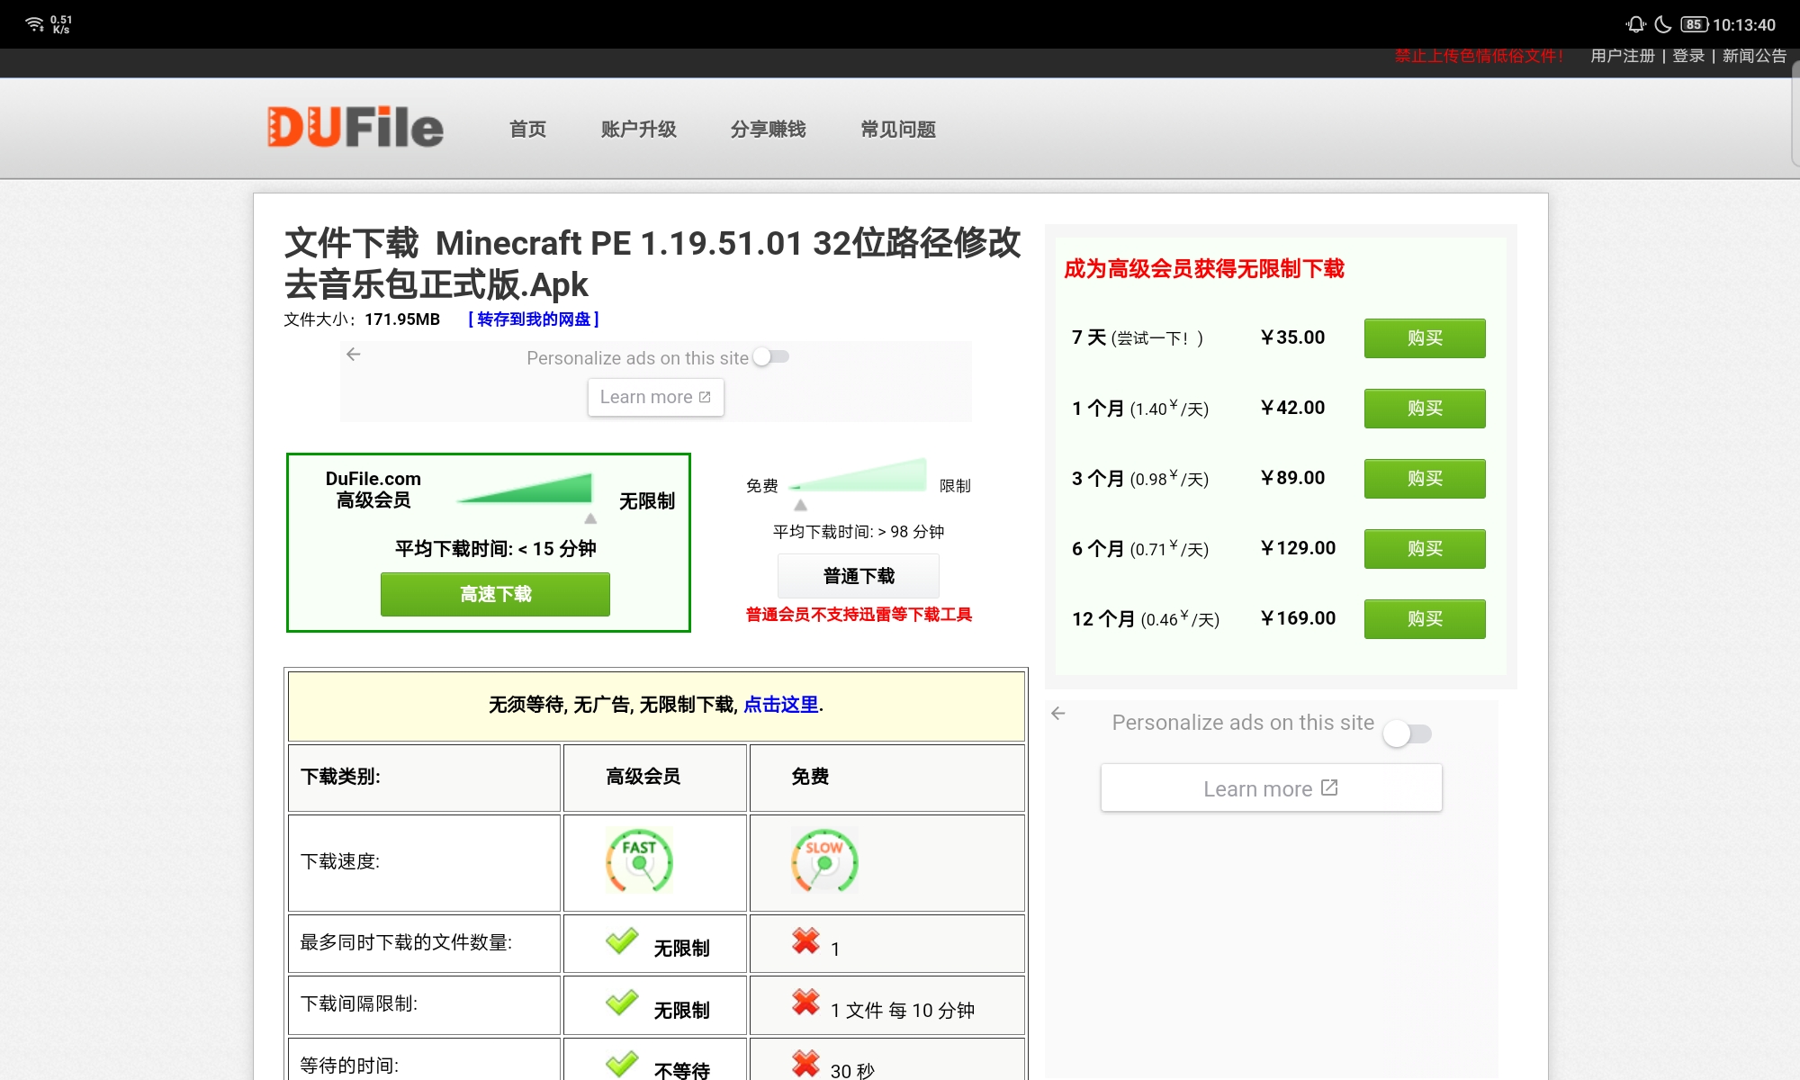The width and height of the screenshot is (1800, 1080).
Task: Click the do-not-disturb moon icon
Action: tap(1663, 24)
